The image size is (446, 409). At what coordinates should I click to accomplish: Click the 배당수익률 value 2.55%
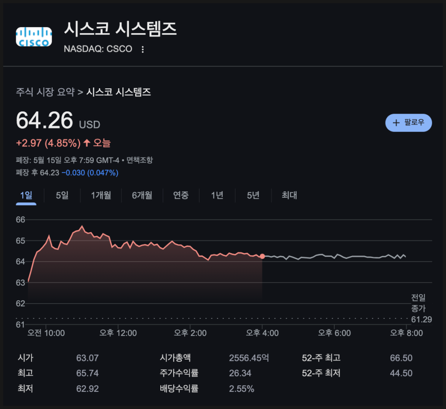(241, 389)
